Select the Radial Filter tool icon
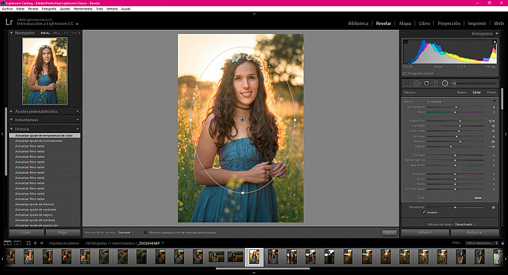Image resolution: width=508 pixels, height=275 pixels. [445, 83]
